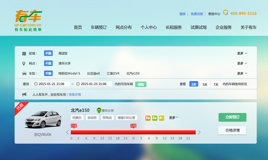Click the green 2厢 badge
This screenshot has height=160, width=268.
[x=155, y=118]
